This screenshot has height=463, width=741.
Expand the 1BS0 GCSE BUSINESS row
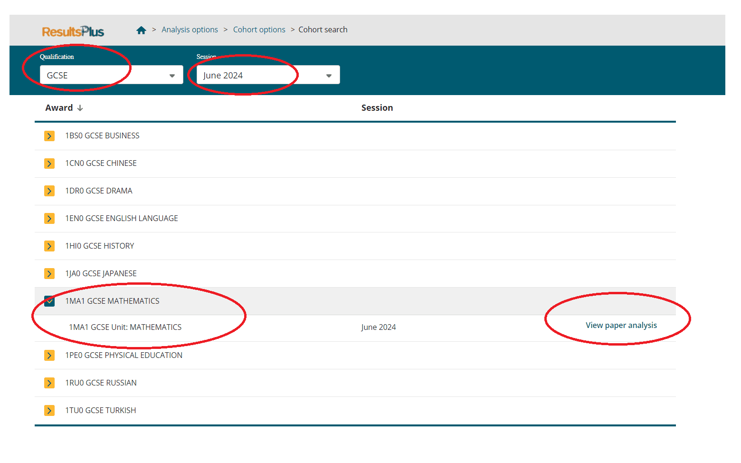click(49, 136)
